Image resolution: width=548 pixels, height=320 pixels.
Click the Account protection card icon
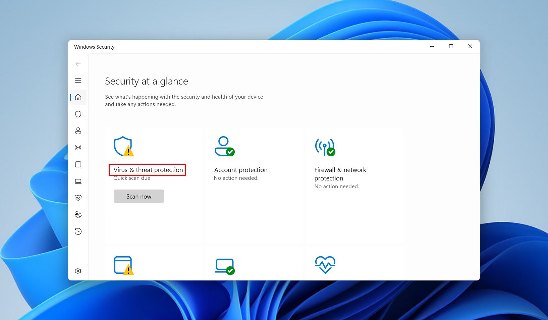(x=224, y=146)
